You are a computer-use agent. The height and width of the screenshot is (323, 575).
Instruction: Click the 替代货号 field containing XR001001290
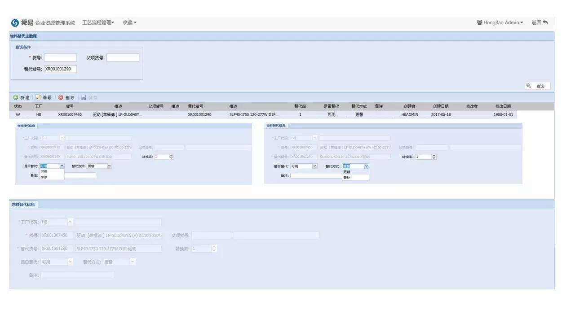(x=60, y=69)
